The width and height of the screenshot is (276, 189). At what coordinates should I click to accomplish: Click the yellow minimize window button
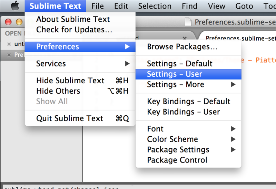19,22
